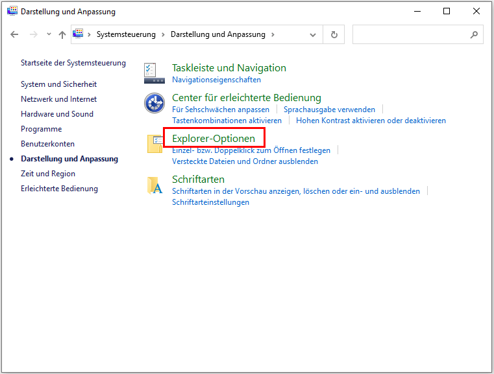This screenshot has width=494, height=374.
Task: Select Darstellung und Anpassung in the sidebar
Action: pos(69,159)
